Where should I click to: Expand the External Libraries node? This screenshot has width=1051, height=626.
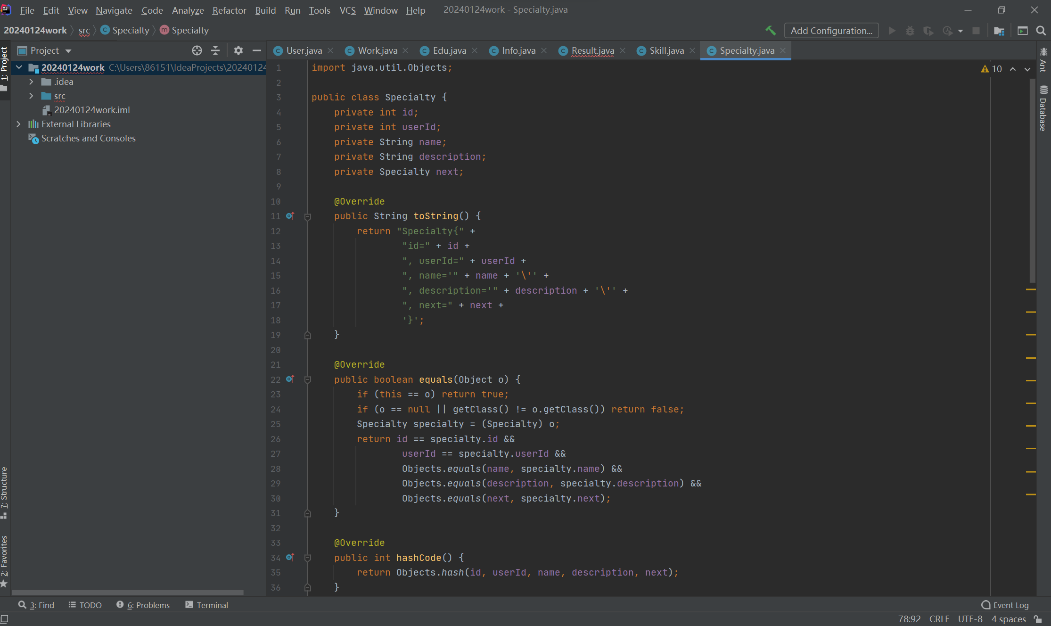(x=18, y=124)
